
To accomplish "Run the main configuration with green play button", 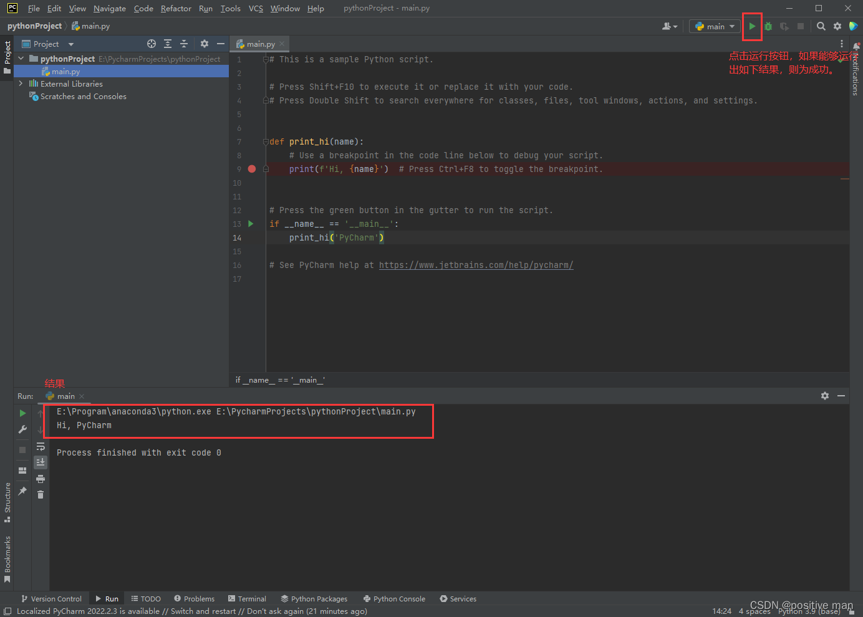I will click(753, 26).
